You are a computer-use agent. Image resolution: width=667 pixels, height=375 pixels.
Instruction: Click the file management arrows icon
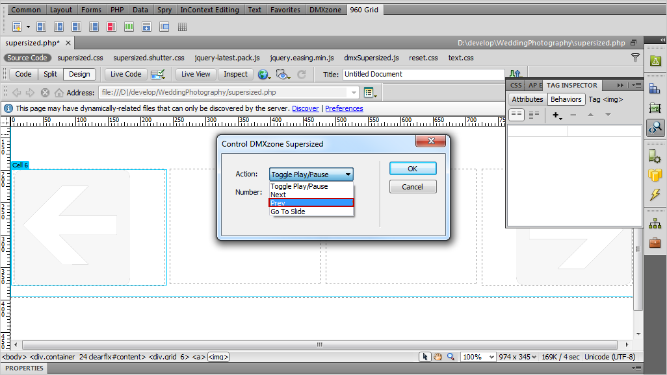click(x=515, y=74)
